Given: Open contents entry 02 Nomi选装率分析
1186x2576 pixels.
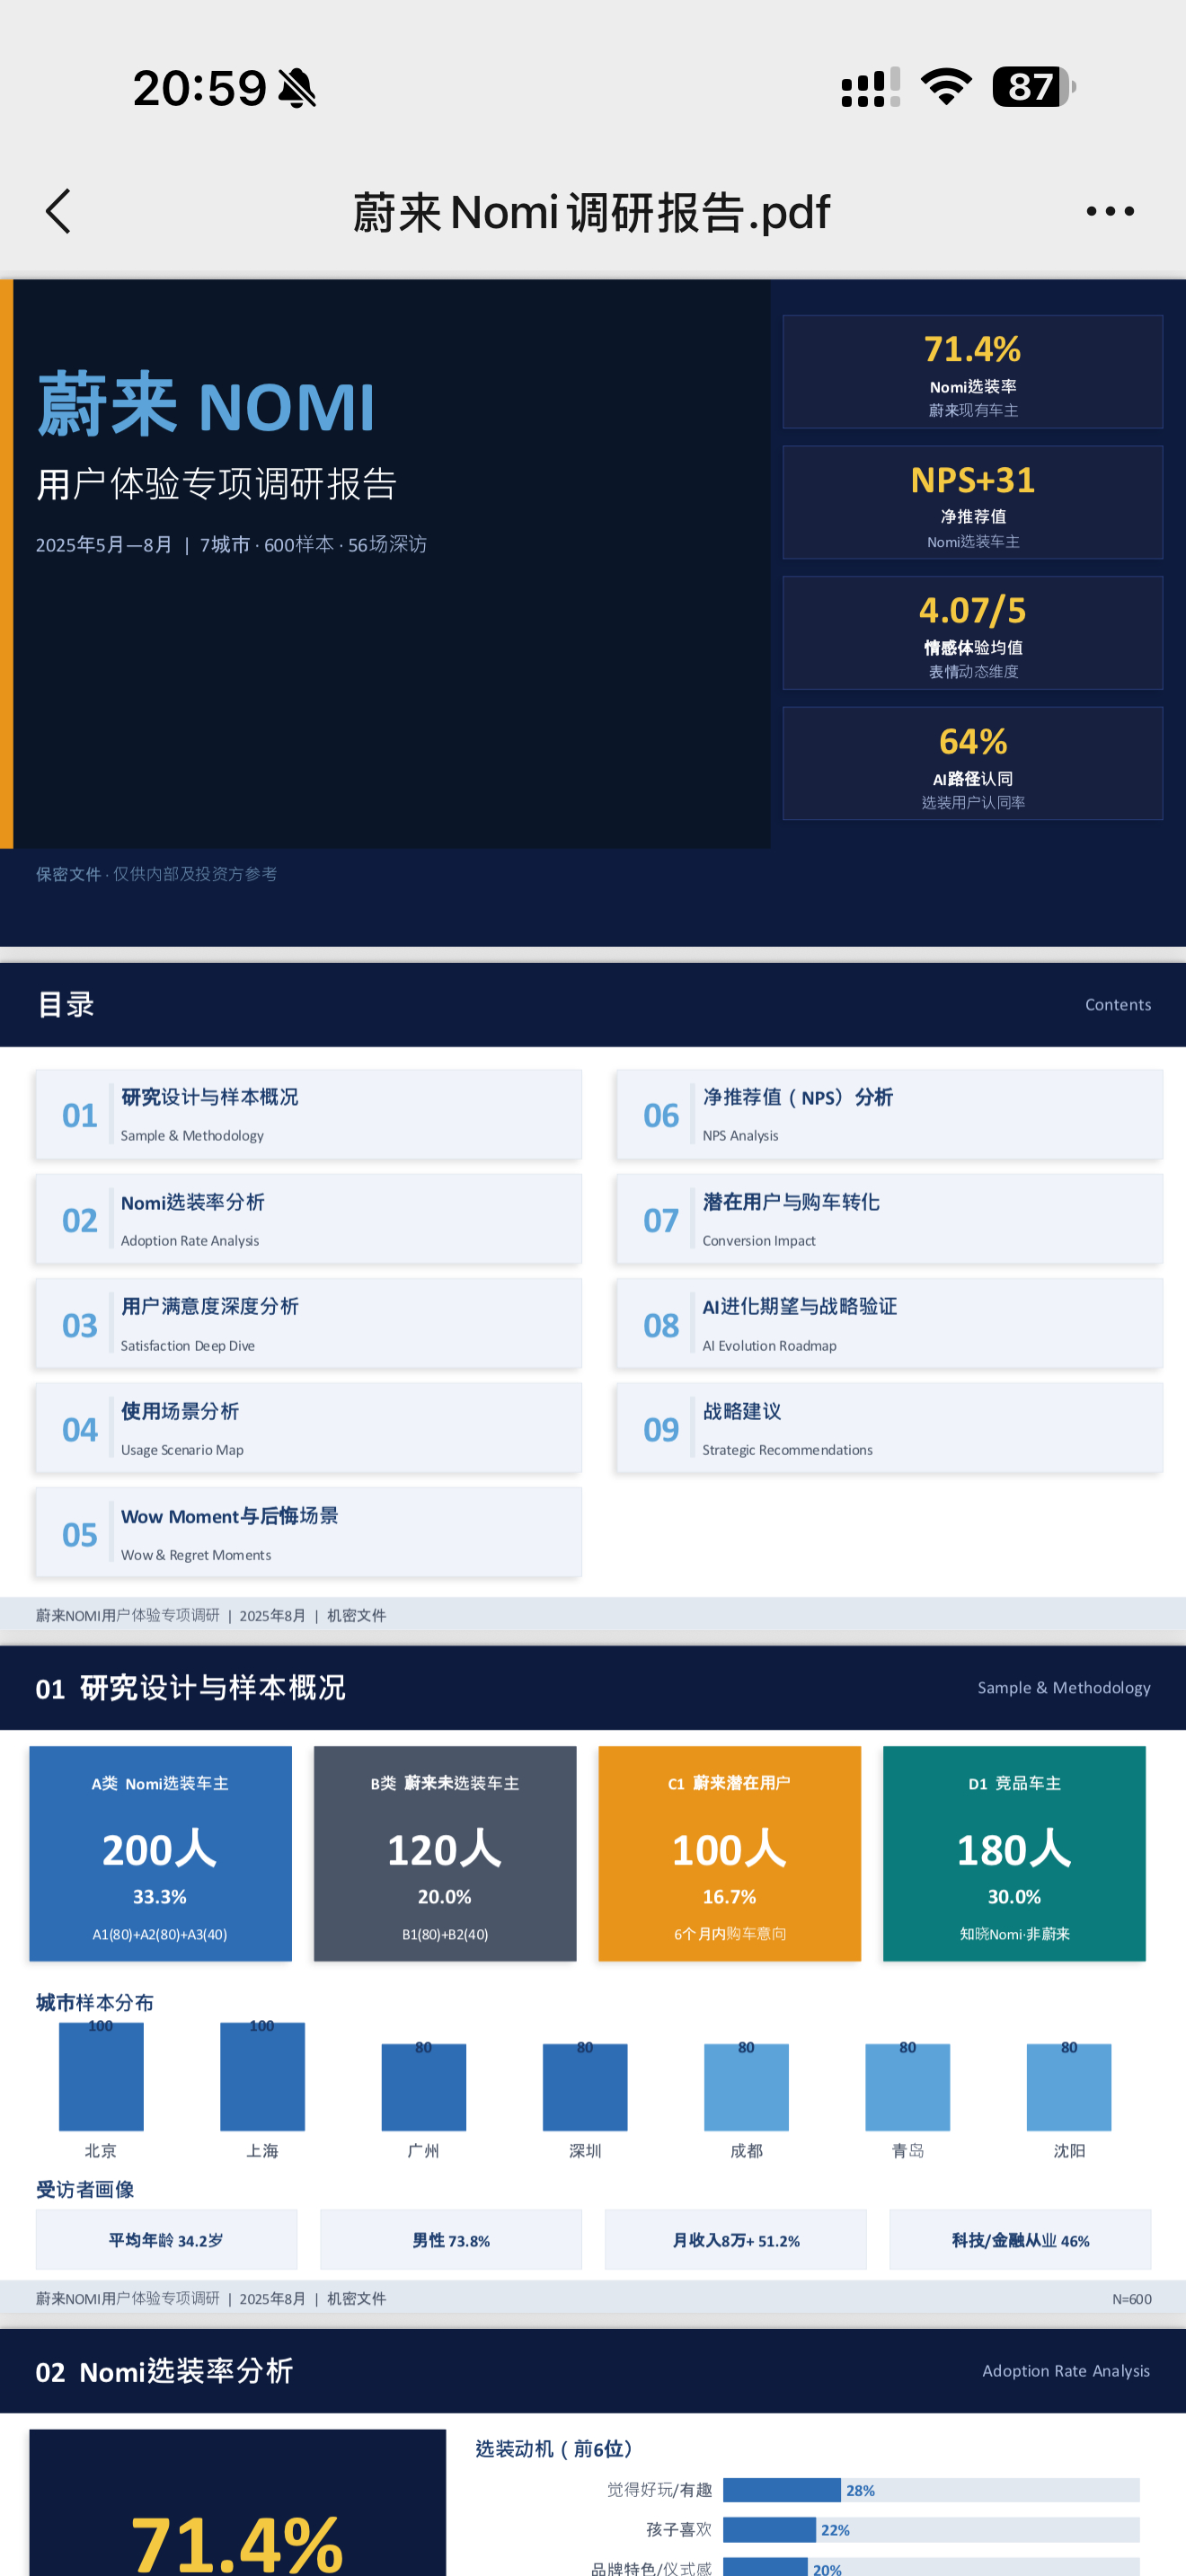Looking at the screenshot, I should click(308, 1220).
